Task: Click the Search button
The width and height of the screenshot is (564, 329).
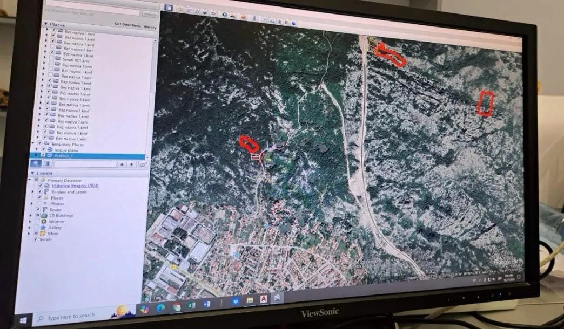Action: (150, 15)
